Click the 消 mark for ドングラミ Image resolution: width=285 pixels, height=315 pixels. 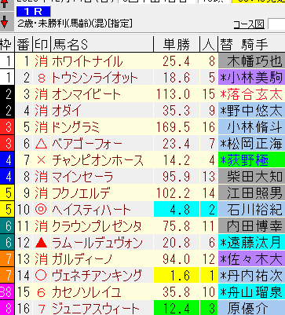[42, 127]
